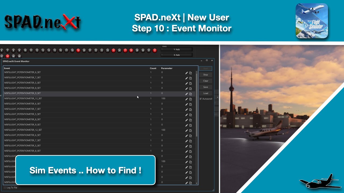The width and height of the screenshot is (344, 193).
Task: Click joystick button indicator 17
Action: coord(66,50)
